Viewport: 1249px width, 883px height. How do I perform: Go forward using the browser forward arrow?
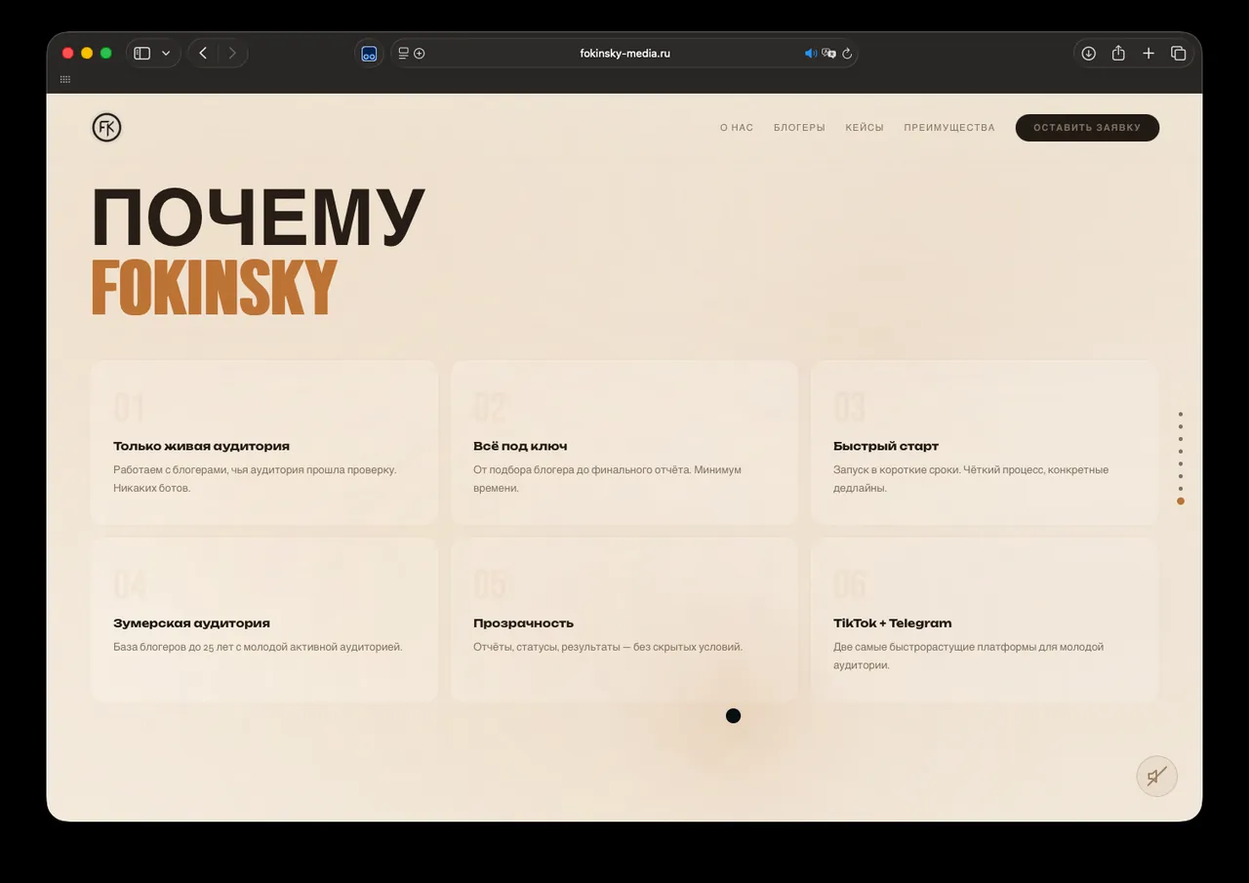click(232, 54)
